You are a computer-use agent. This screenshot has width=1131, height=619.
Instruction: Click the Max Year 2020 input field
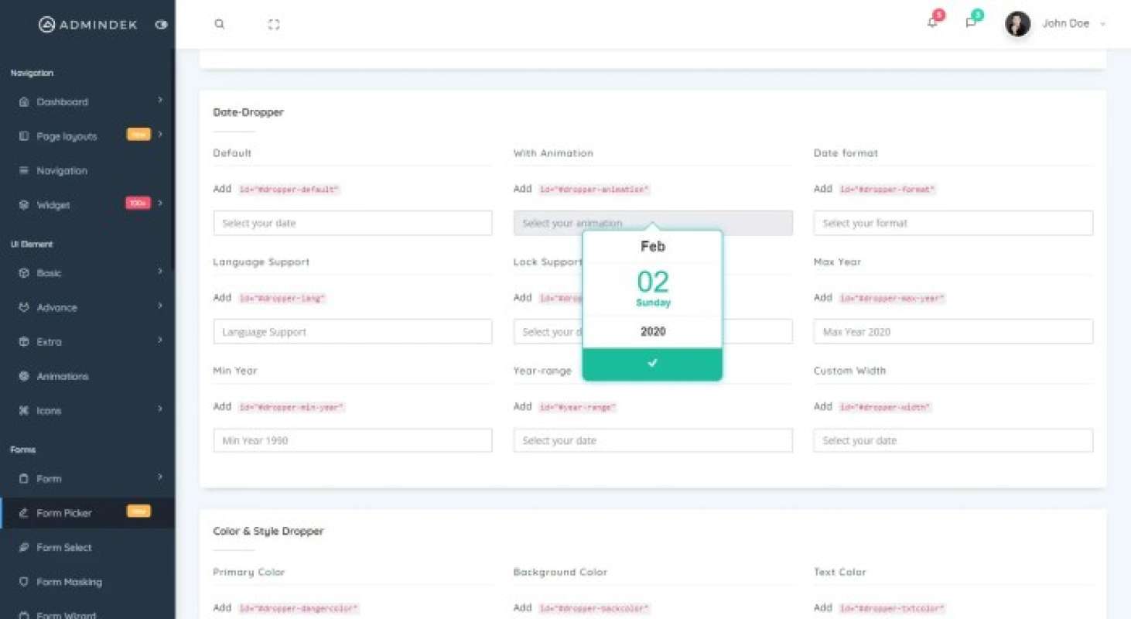(x=952, y=331)
